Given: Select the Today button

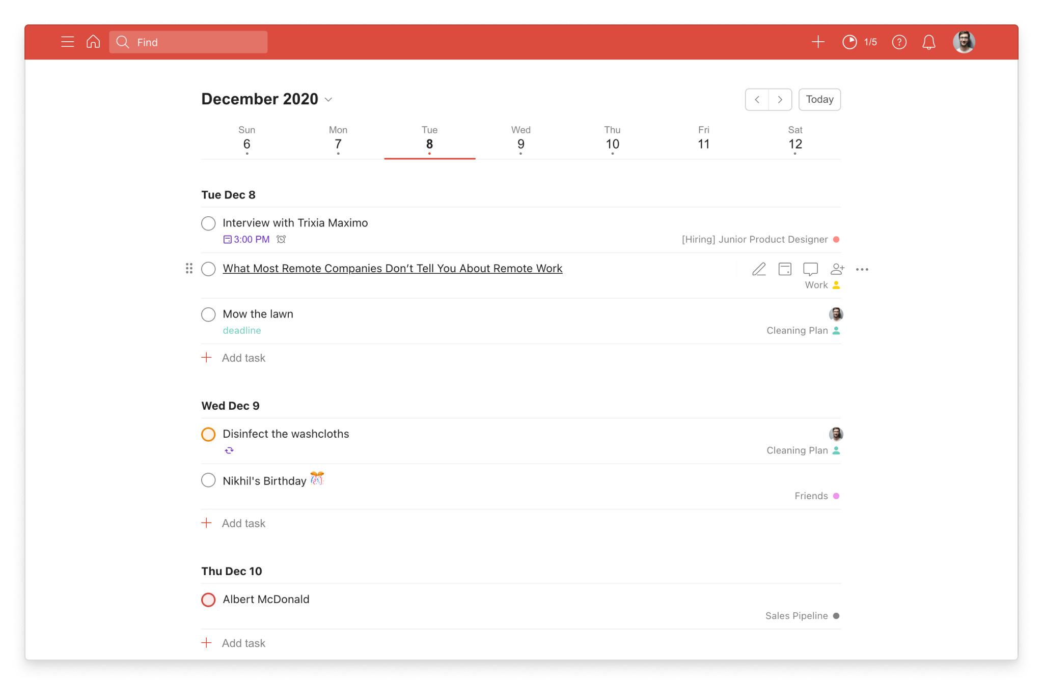Looking at the screenshot, I should (x=819, y=99).
